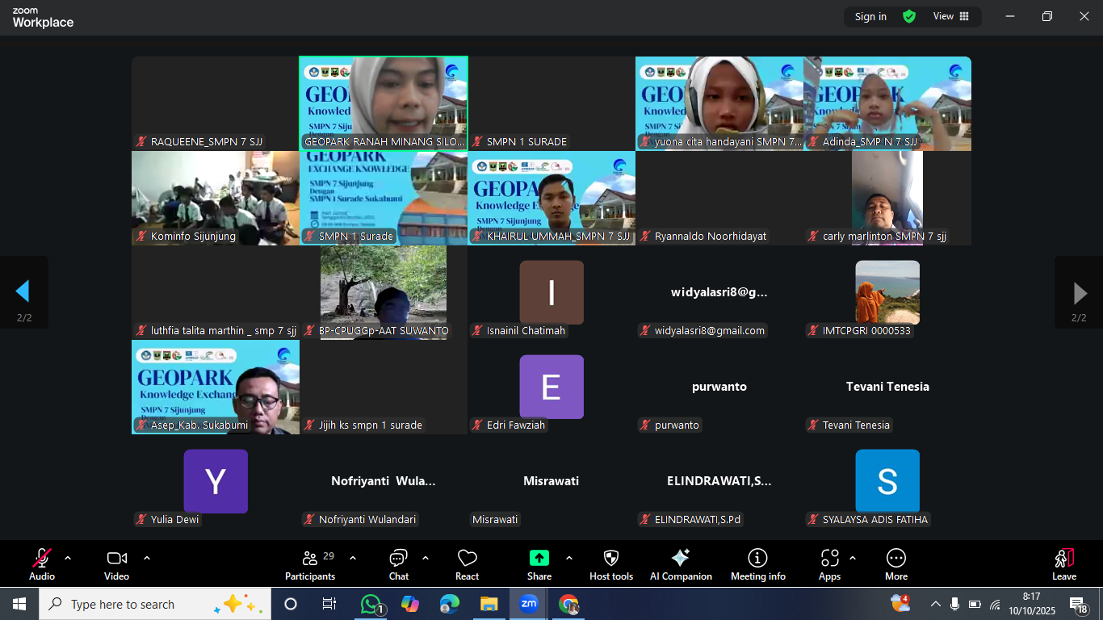Image resolution: width=1103 pixels, height=620 pixels.
Task: Toggle camera with Video button
Action: (116, 564)
